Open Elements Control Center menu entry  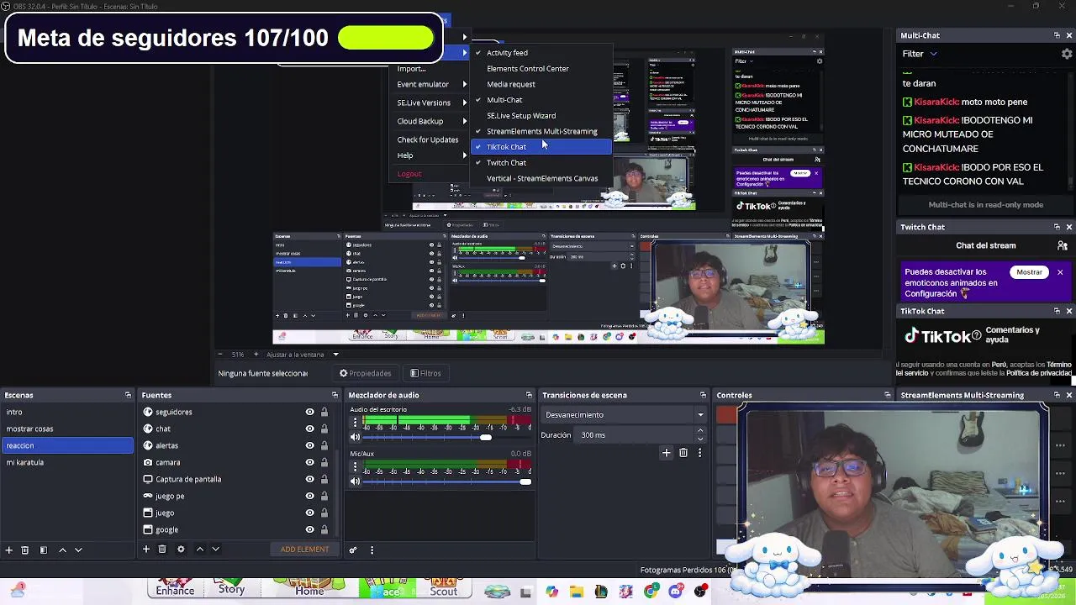tap(541, 69)
